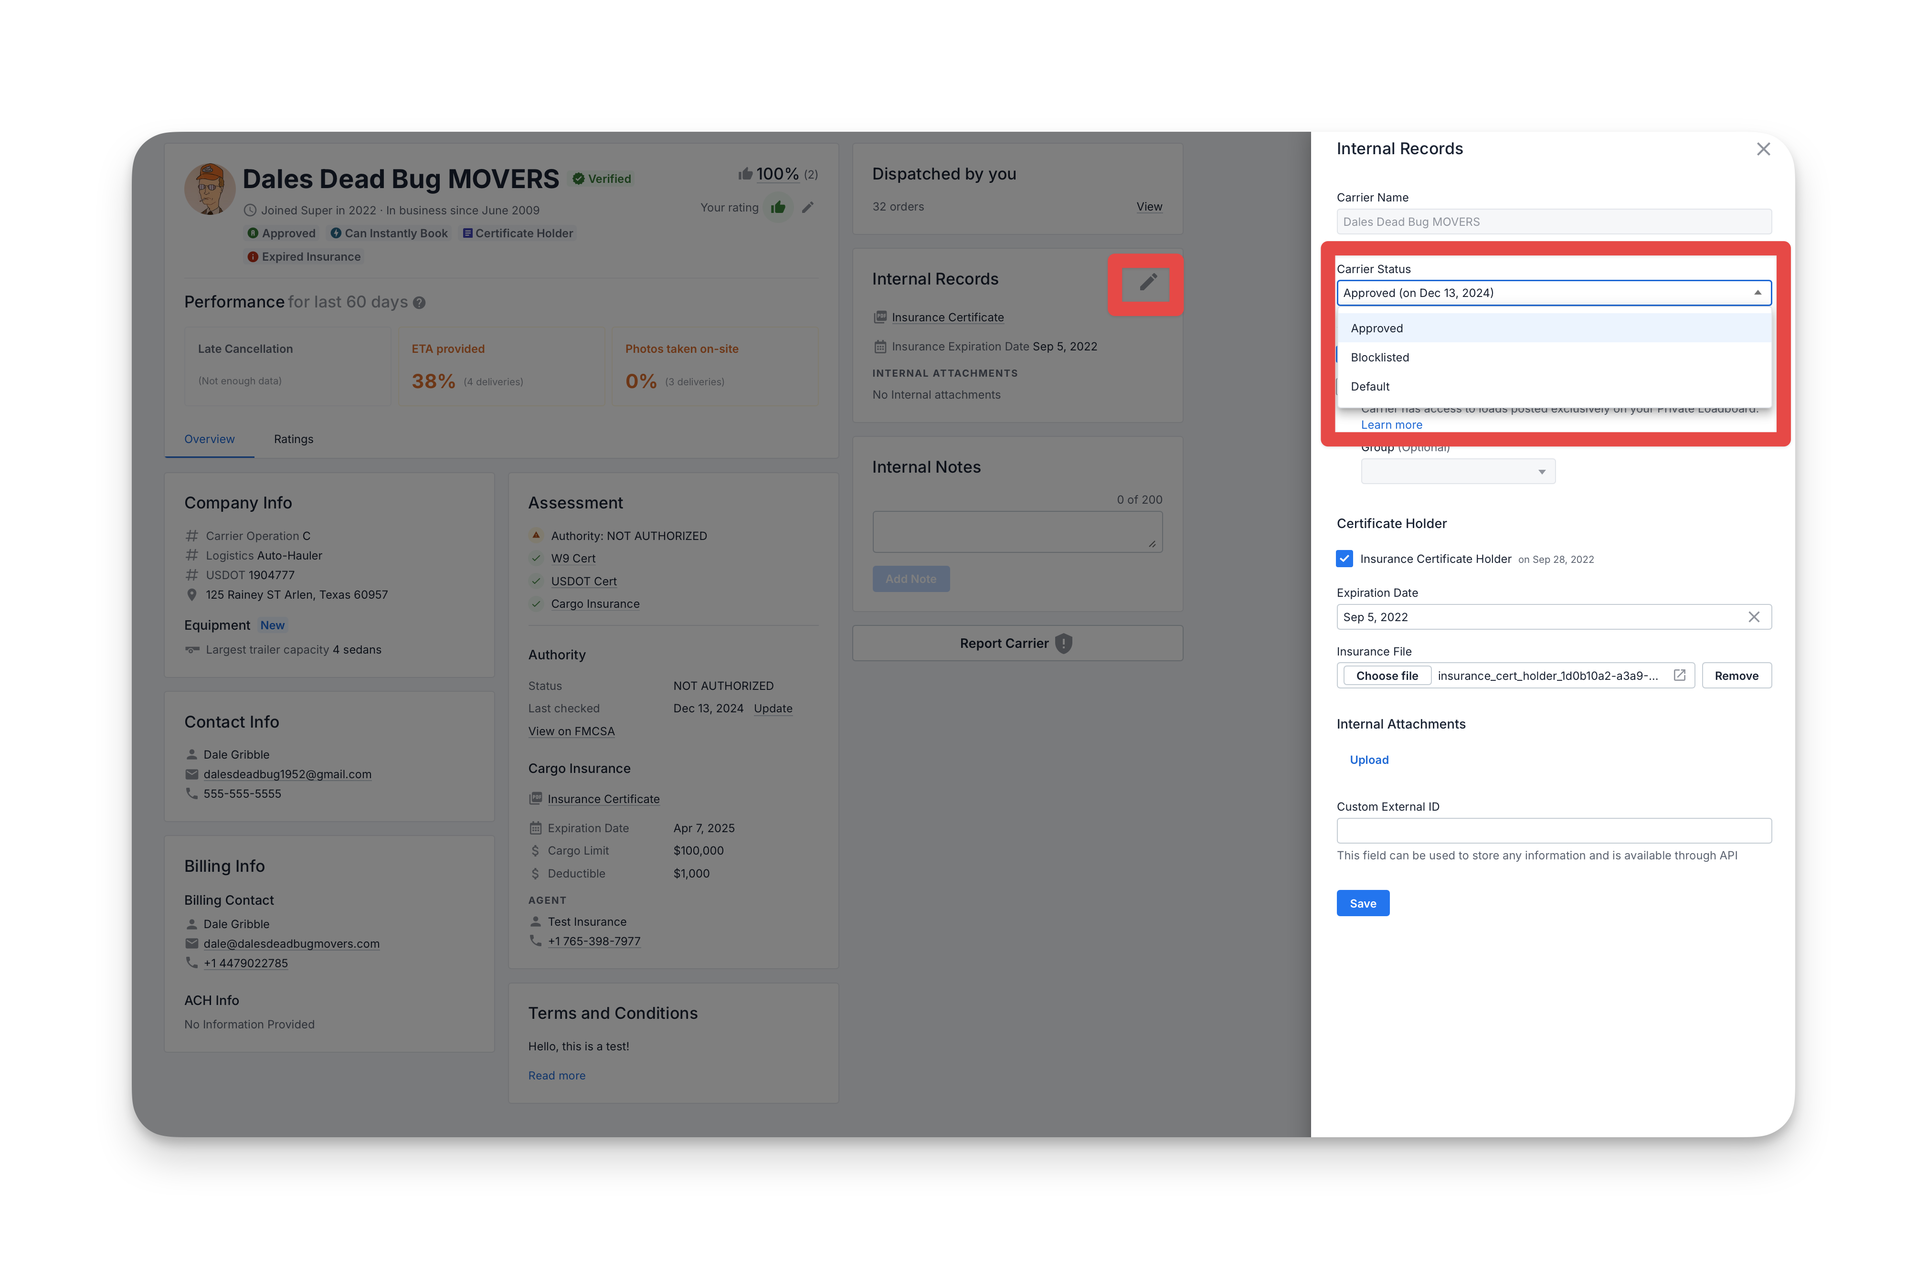Click the Save button
Image resolution: width=1927 pixels, height=1269 pixels.
(x=1363, y=903)
